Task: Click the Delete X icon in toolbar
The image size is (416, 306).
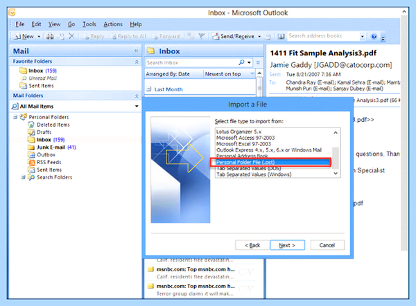Action: [x=71, y=36]
